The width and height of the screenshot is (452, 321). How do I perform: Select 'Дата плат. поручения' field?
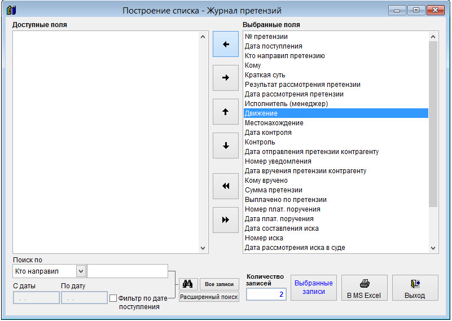pos(336,219)
